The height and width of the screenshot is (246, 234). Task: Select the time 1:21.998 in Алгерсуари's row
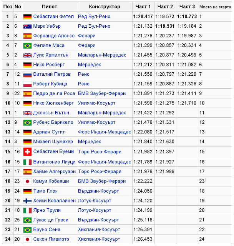(165, 171)
